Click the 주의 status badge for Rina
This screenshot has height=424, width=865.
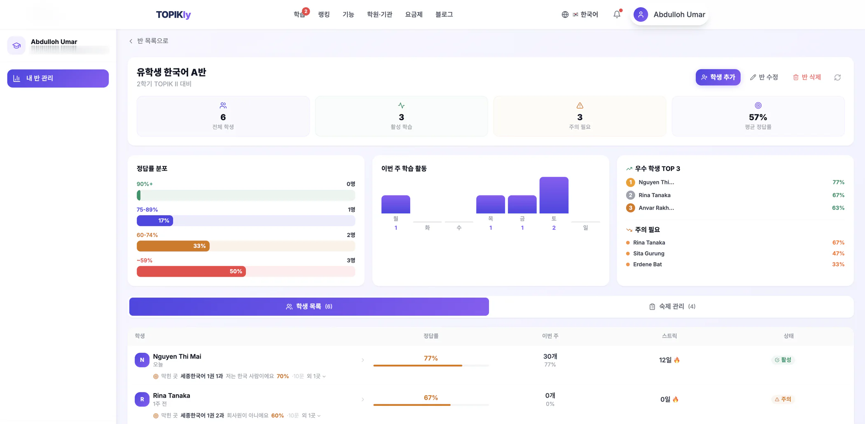pos(783,399)
